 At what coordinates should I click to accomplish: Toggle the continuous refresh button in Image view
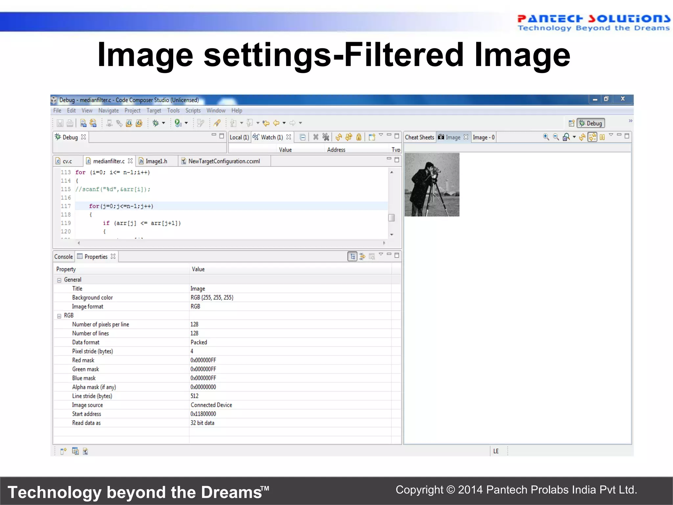[x=592, y=137]
